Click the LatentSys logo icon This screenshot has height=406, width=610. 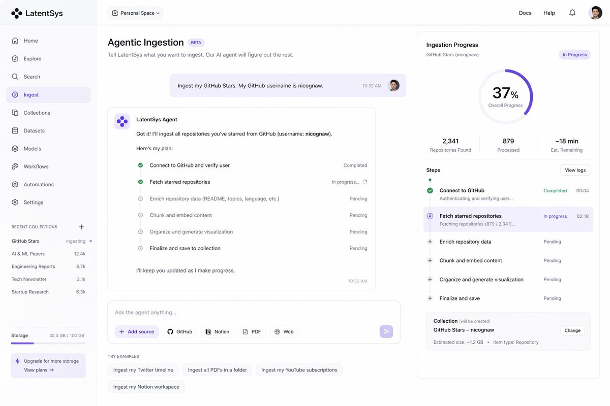pos(17,13)
